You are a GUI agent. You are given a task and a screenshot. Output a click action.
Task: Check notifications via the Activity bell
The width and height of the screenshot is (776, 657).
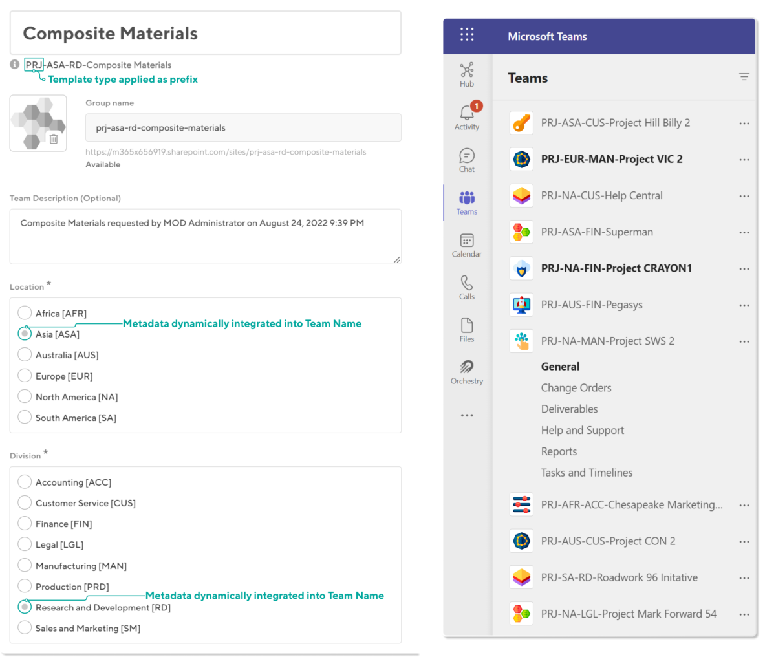tap(466, 114)
